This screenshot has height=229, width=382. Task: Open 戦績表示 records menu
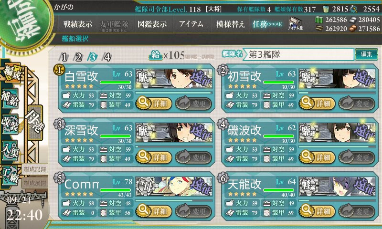[x=78, y=24]
